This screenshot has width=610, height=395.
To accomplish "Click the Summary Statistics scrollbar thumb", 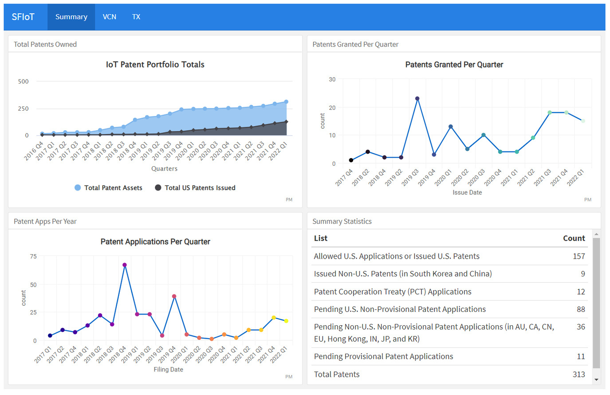I will click(x=596, y=302).
